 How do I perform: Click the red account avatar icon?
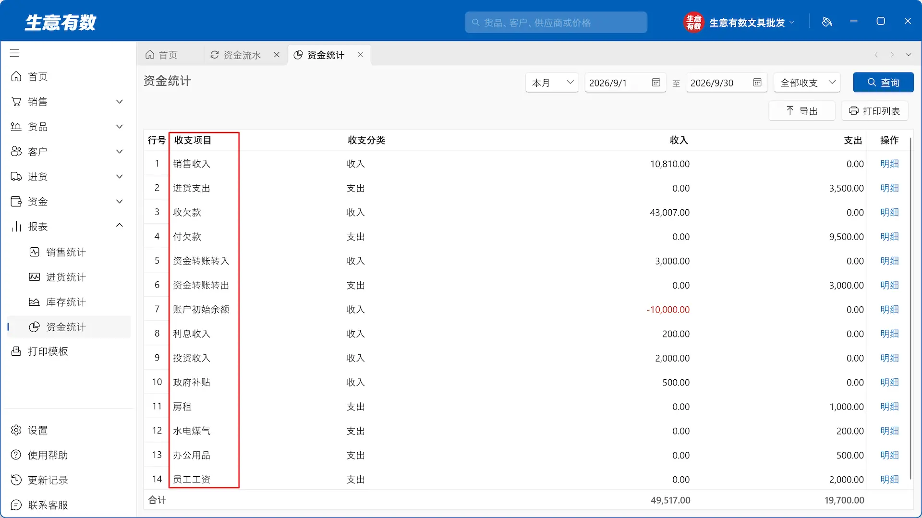(x=693, y=22)
